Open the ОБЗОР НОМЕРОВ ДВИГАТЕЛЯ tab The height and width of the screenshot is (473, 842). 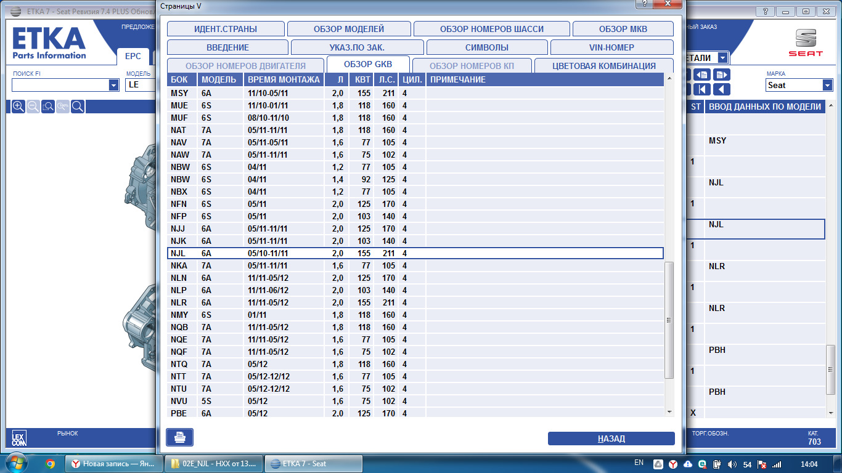(x=245, y=65)
